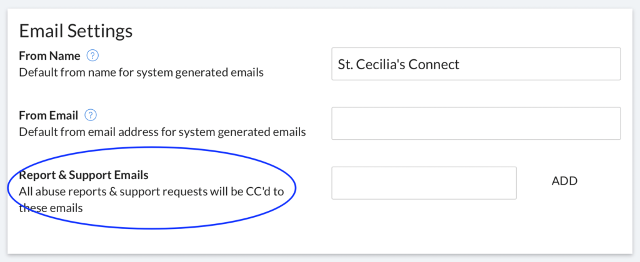Open the From Email help tooltip icon
The image size is (640, 262).
click(91, 115)
